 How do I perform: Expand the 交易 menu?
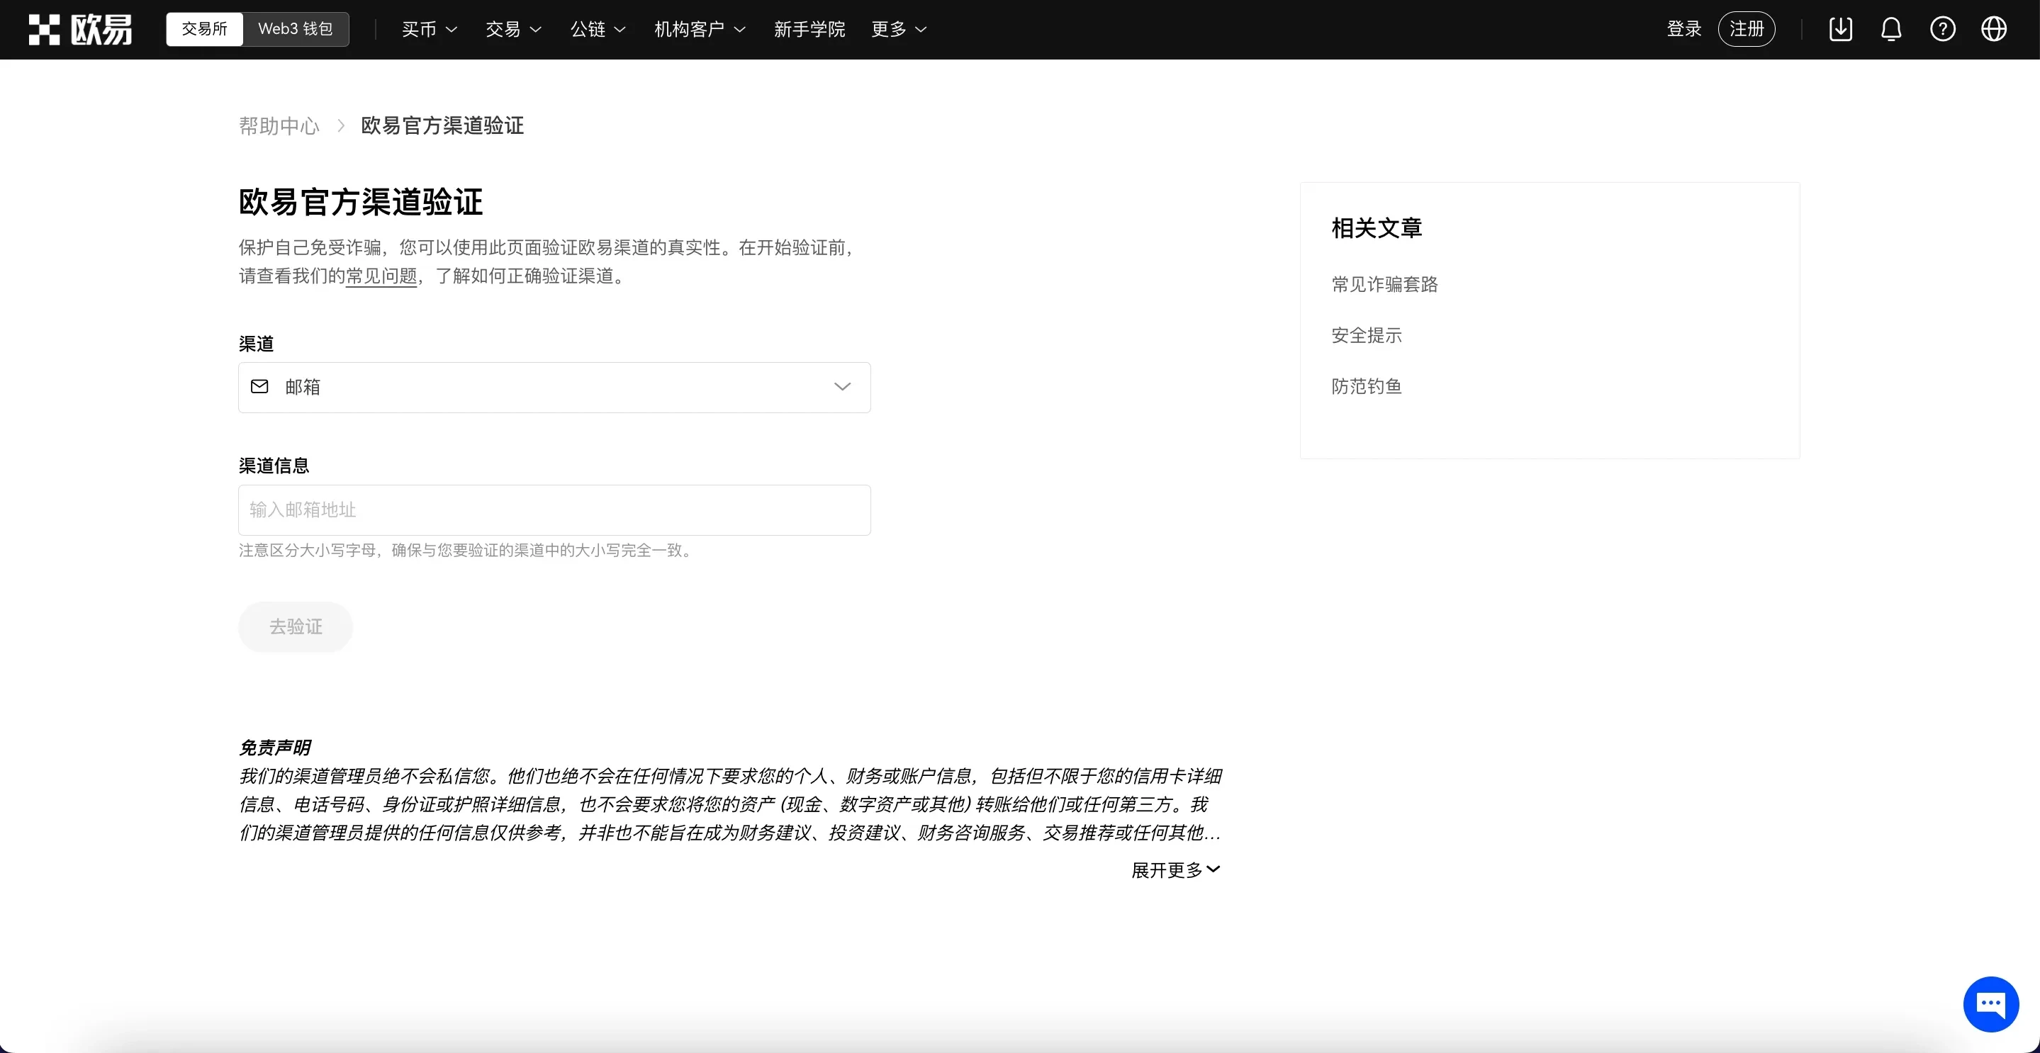point(513,29)
